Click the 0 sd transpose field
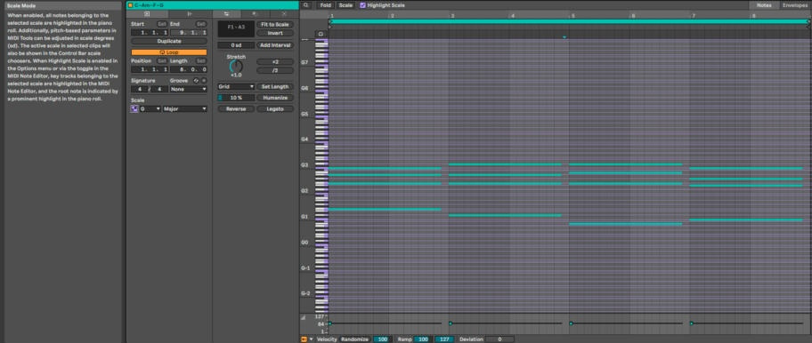 tap(236, 45)
